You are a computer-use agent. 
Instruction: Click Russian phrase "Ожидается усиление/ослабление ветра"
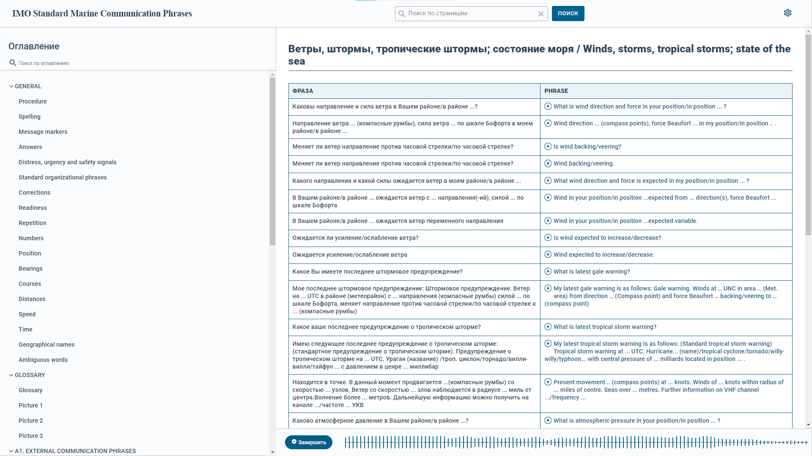(350, 255)
